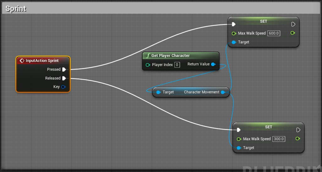The image size is (322, 172).
Task: Edit the Max Walk Speed 300.0 field
Action: (x=279, y=139)
